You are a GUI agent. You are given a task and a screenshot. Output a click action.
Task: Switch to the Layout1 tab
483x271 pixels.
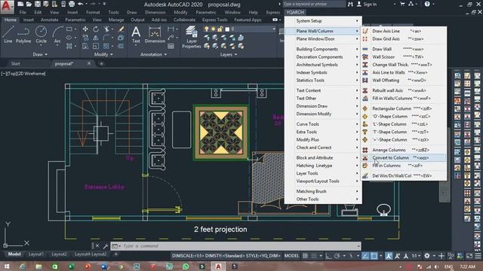[x=35, y=254]
